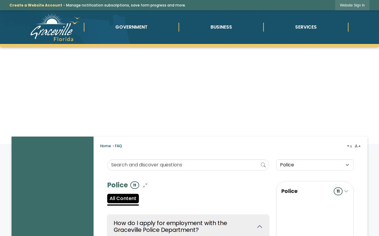Decrease the page text size
The height and width of the screenshot is (236, 379).
coord(349,146)
